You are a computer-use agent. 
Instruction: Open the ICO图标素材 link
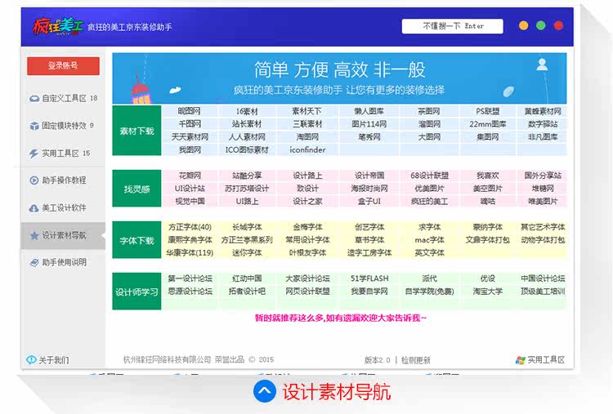tap(247, 150)
